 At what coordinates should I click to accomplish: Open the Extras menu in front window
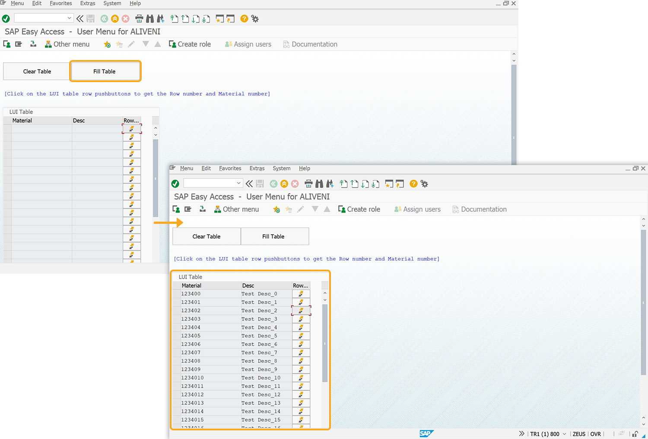click(x=257, y=169)
